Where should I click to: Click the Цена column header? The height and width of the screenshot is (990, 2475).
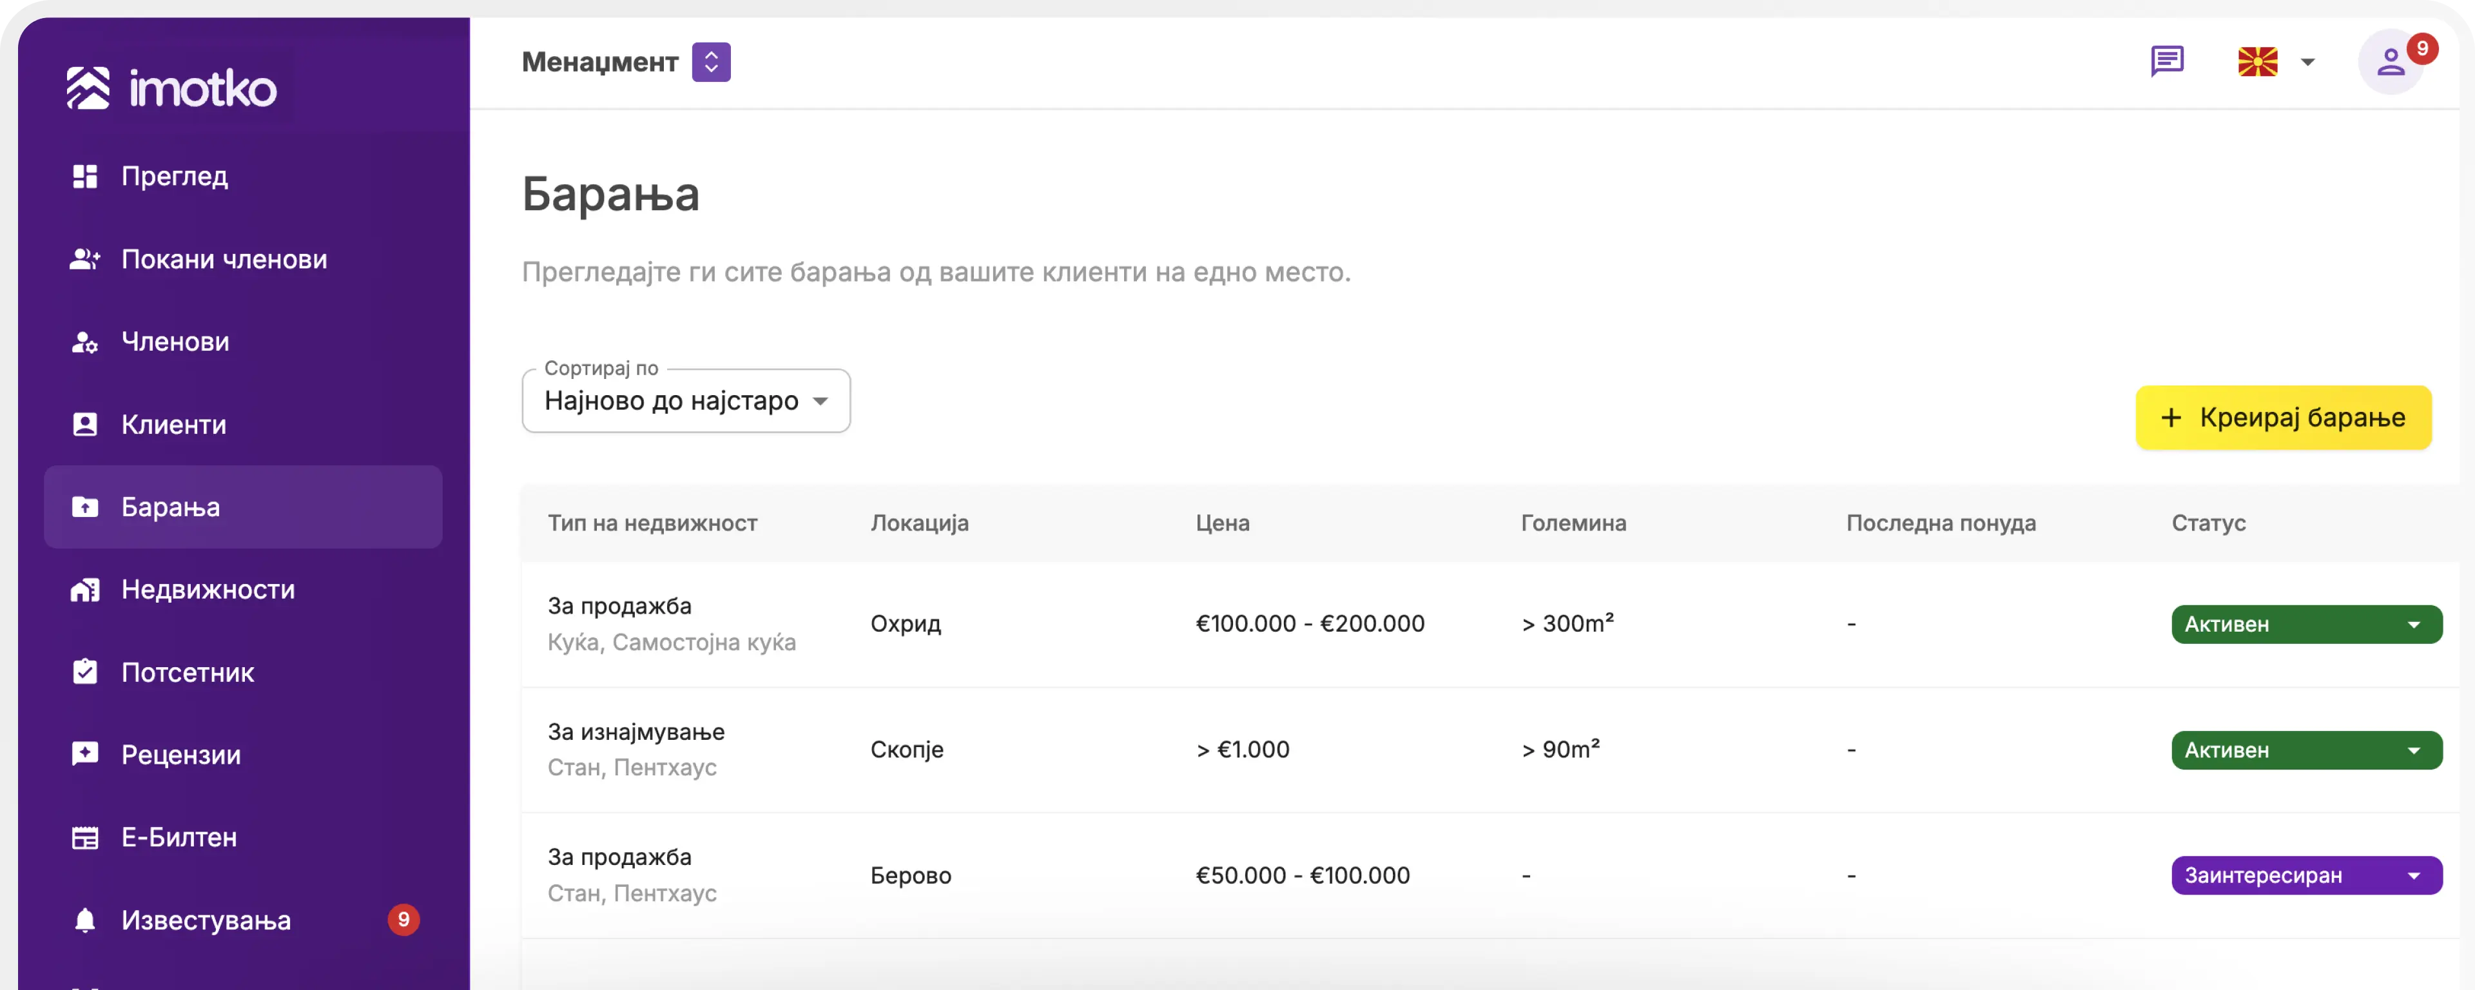(x=1222, y=524)
